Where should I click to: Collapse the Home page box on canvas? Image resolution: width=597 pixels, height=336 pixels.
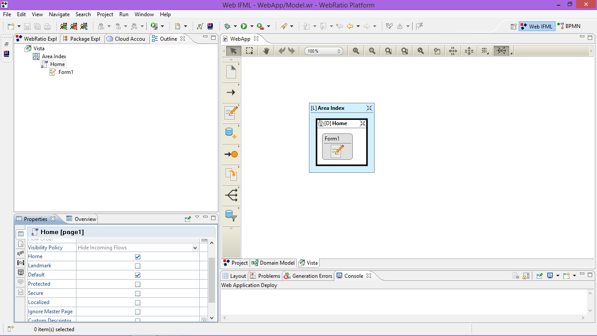(362, 123)
